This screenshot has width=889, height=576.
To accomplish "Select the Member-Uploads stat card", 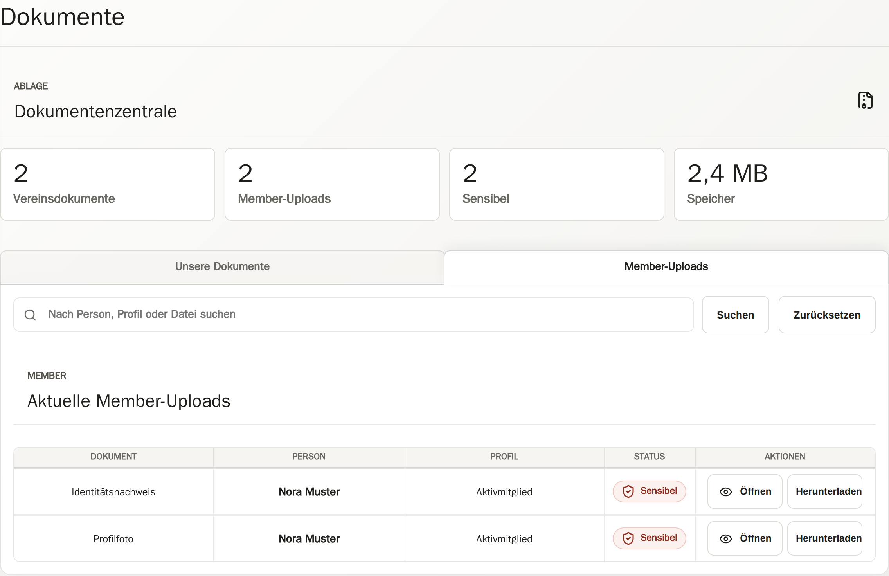I will (332, 184).
